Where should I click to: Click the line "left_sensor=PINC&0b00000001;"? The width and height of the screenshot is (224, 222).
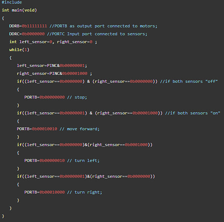pos(52,65)
